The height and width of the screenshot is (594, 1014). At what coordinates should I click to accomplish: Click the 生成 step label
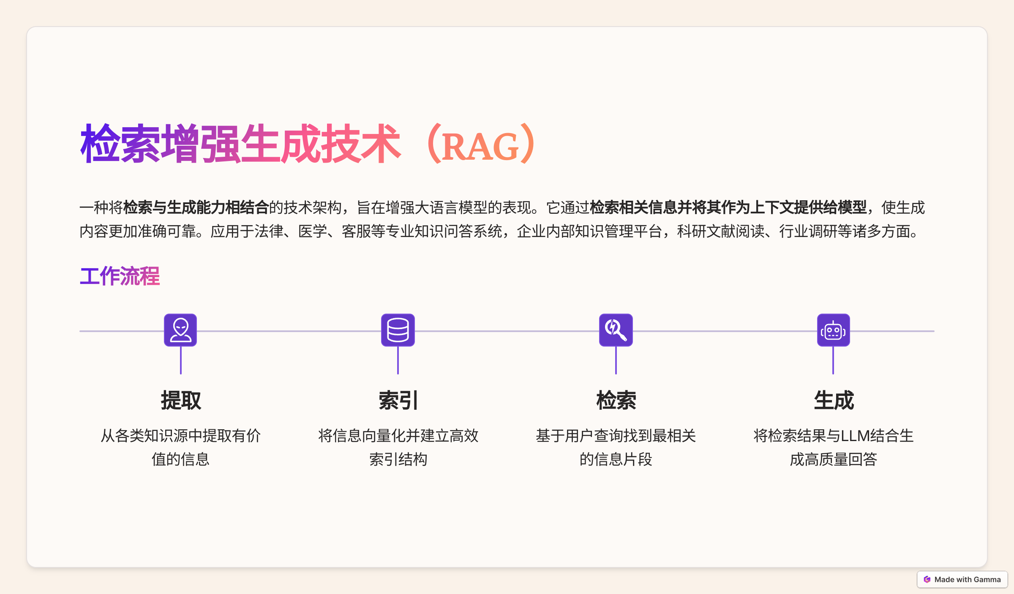pyautogui.click(x=833, y=401)
